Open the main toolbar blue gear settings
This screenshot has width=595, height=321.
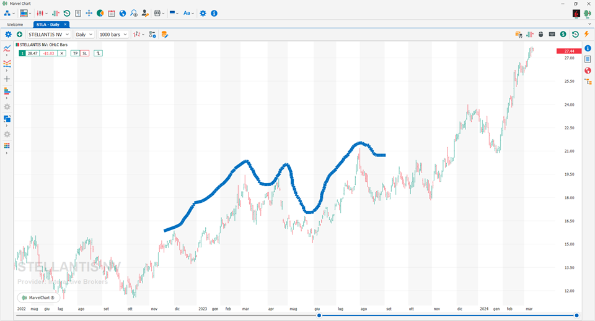[x=203, y=13]
